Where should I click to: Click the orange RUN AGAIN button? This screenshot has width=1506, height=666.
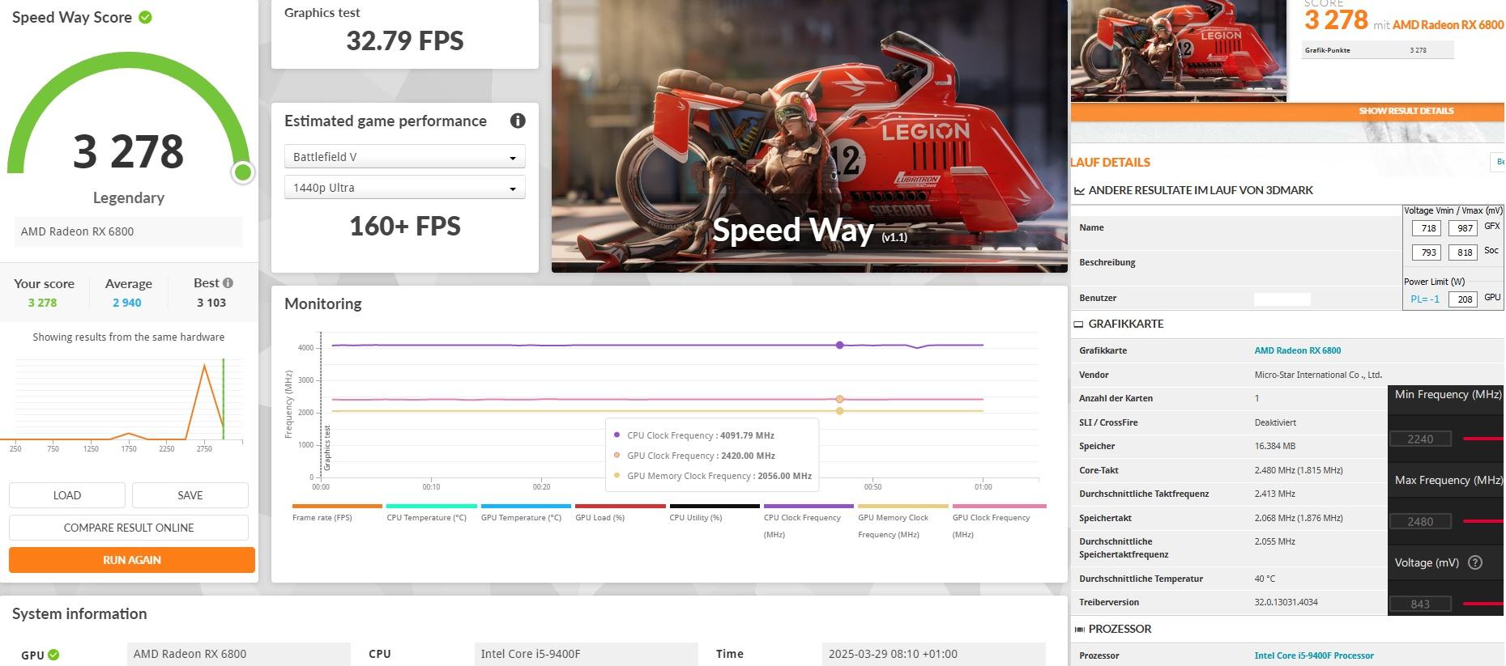tap(132, 560)
